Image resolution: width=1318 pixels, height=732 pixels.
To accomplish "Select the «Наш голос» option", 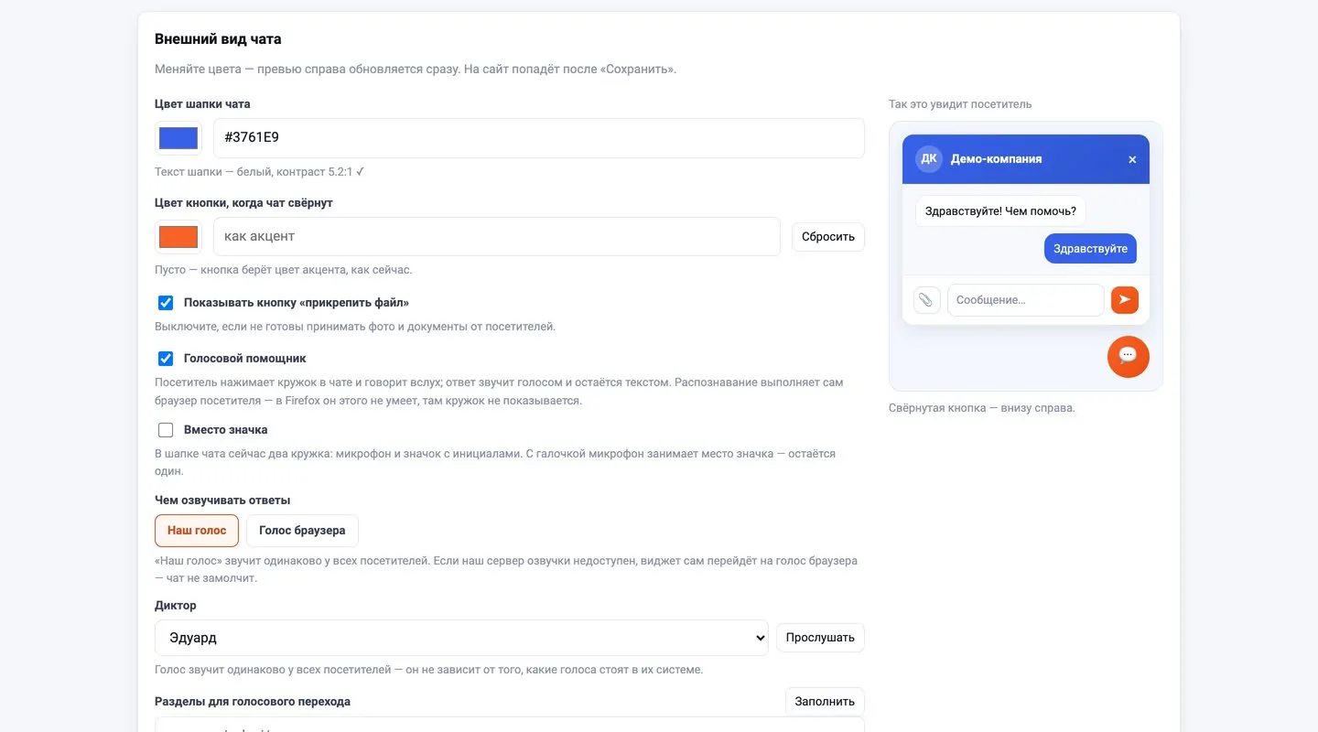I will click(x=197, y=531).
